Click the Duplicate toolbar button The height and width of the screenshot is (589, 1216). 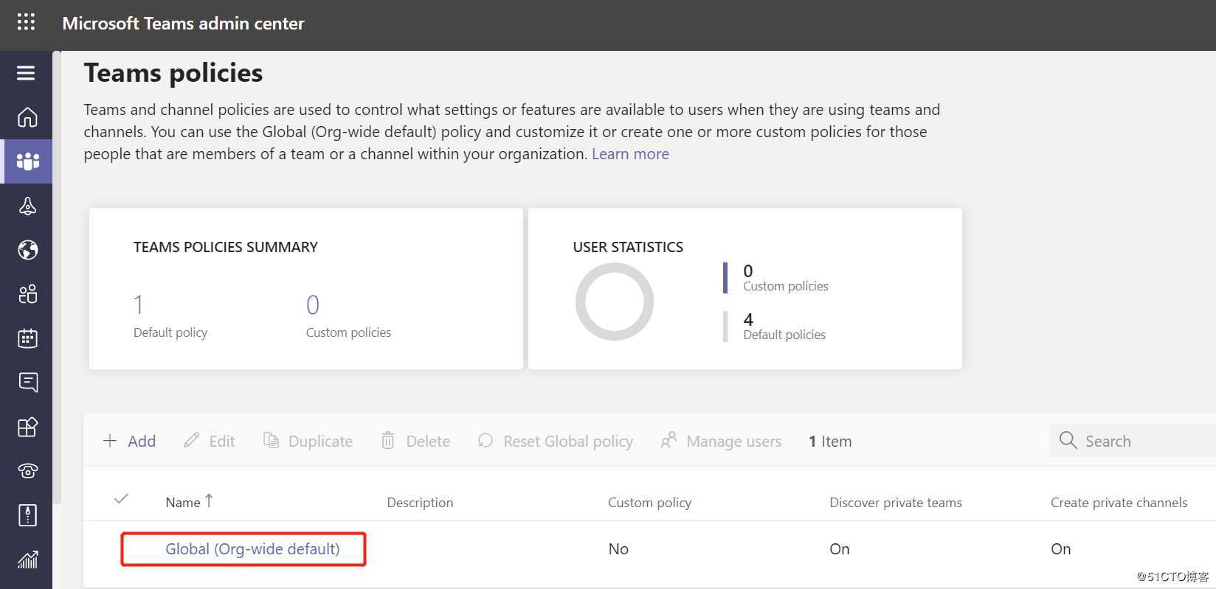(308, 441)
